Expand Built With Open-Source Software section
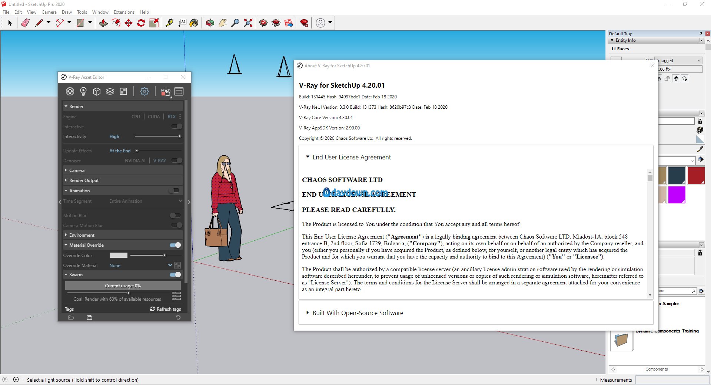 click(x=358, y=313)
